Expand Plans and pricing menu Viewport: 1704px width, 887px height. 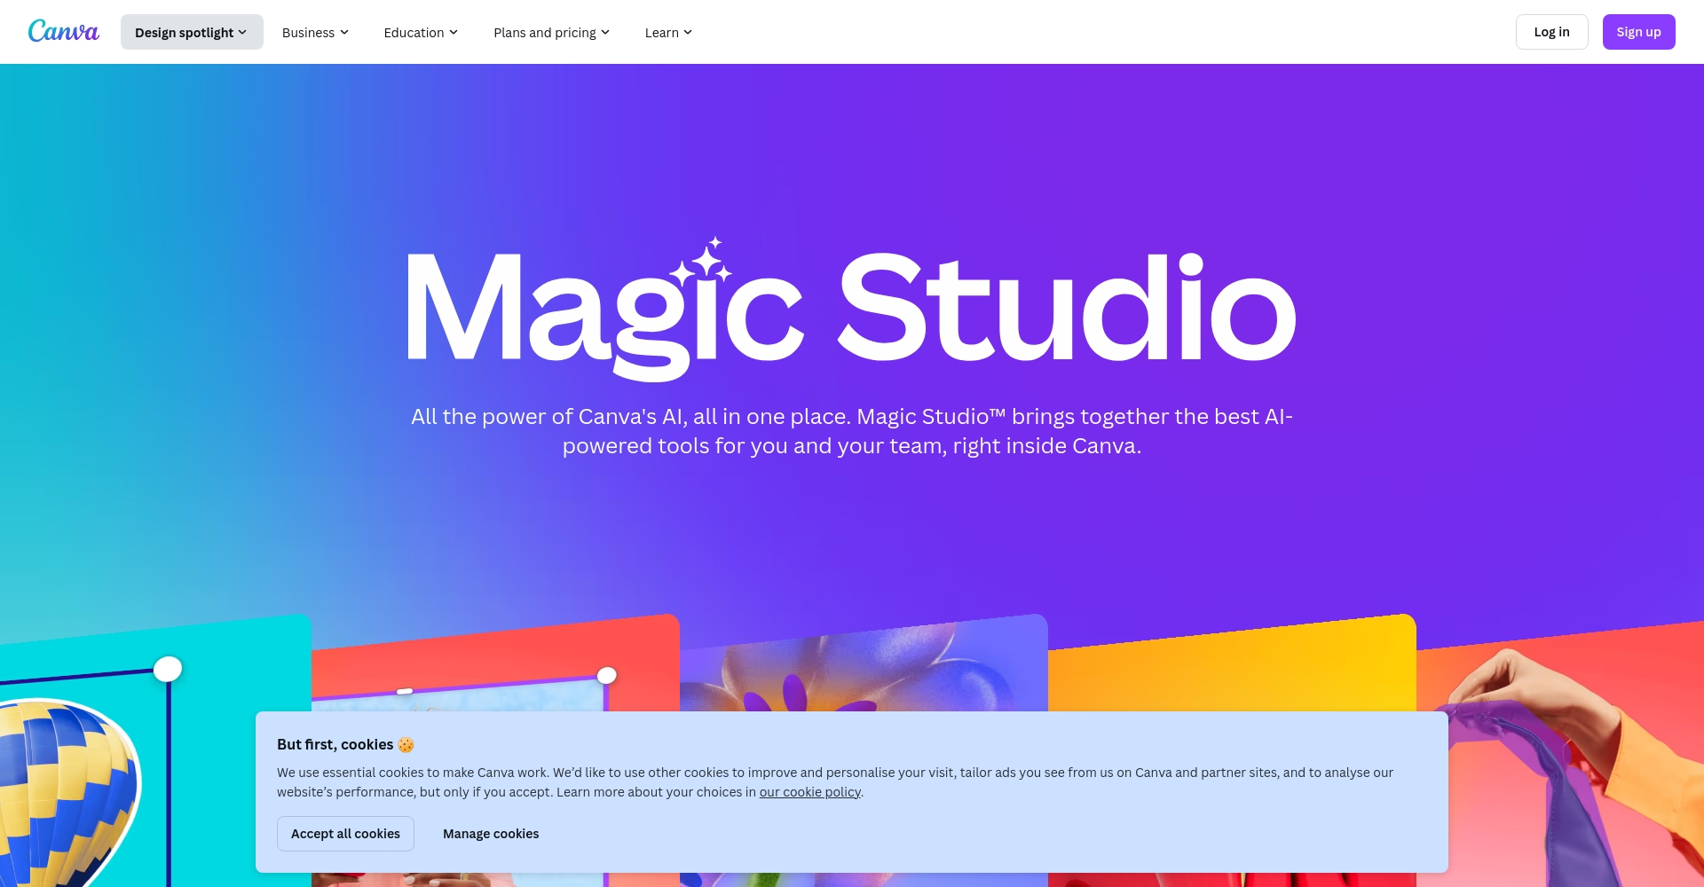[x=551, y=32]
